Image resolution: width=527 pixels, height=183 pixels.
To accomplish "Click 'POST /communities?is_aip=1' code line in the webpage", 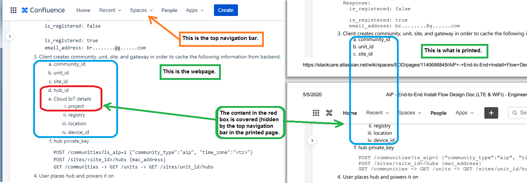I will [x=153, y=152].
